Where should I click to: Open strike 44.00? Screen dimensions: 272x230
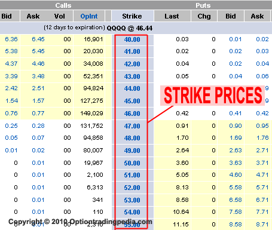132,88
